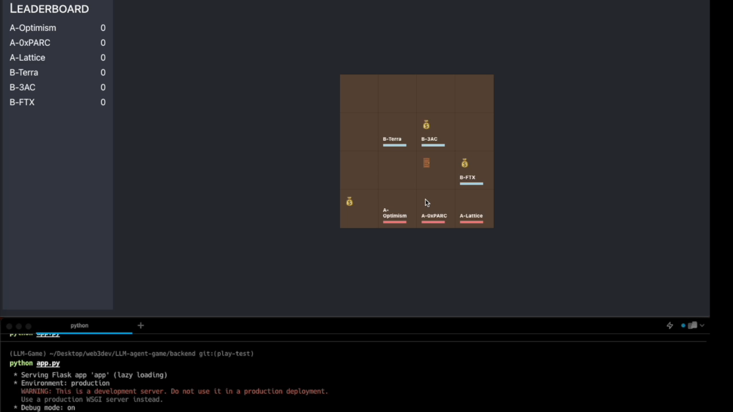The width and height of the screenshot is (733, 412).
Task: Click A-Optimism in the leaderboard
Action: click(x=33, y=28)
